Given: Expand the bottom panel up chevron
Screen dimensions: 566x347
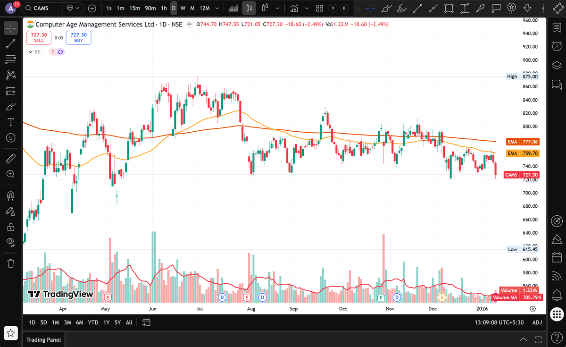Looking at the screenshot, I should click(x=523, y=339).
